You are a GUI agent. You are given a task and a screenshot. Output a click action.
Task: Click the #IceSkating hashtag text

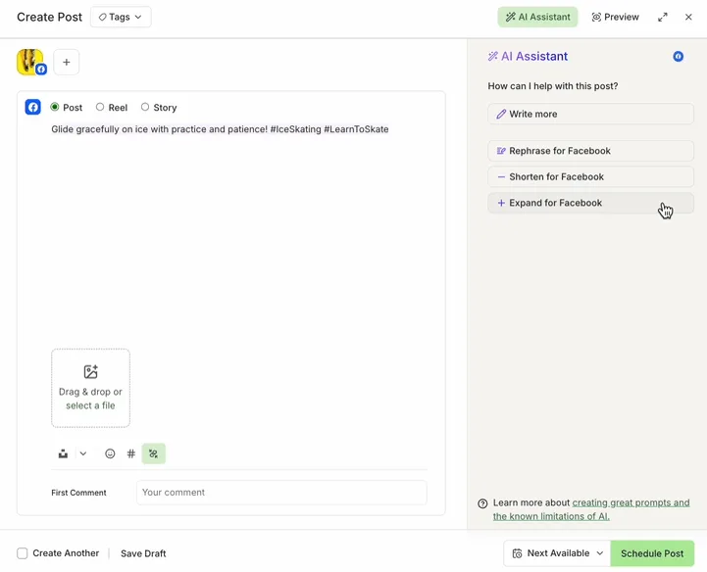(296, 129)
